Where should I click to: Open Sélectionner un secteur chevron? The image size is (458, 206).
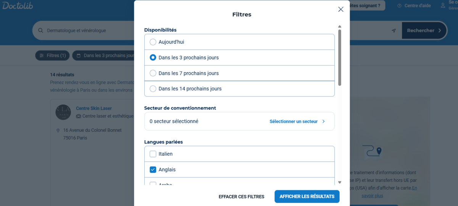324,121
